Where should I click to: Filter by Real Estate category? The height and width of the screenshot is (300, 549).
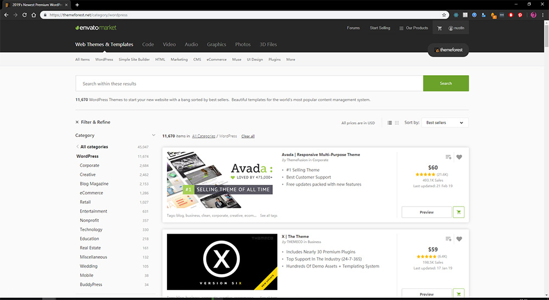click(x=90, y=248)
